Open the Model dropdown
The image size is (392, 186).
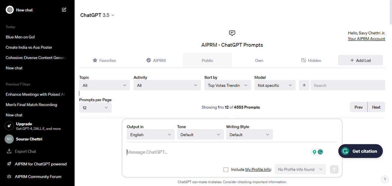[275, 85]
